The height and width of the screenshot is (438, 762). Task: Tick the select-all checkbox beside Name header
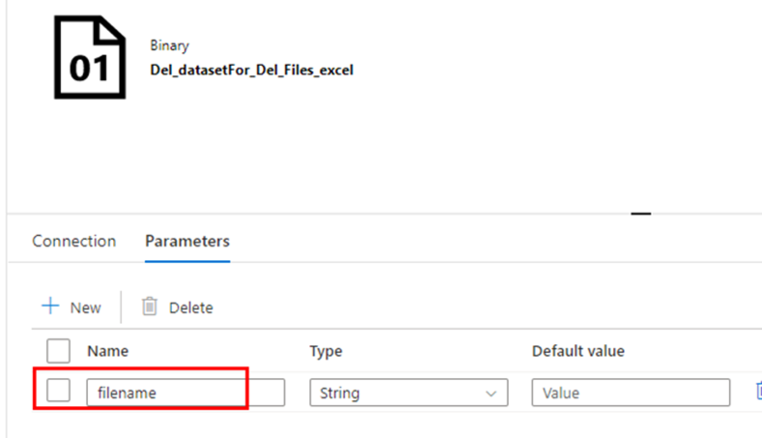[x=58, y=351]
